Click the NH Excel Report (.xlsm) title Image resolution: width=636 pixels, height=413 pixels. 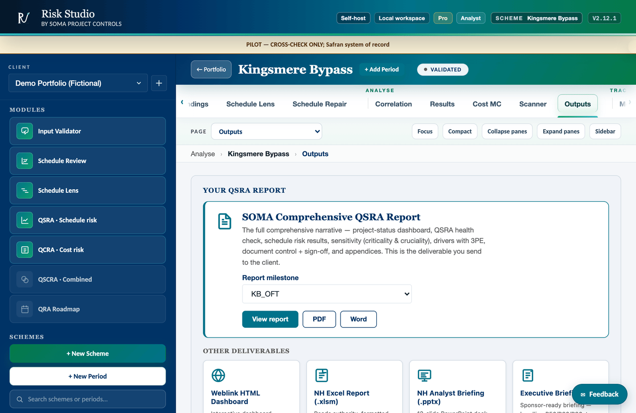[x=341, y=397]
